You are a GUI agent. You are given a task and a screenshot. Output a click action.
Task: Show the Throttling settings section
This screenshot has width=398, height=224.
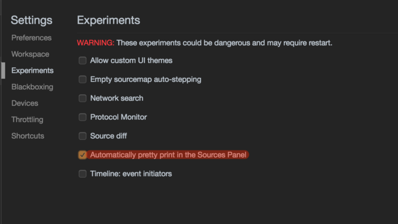point(27,120)
